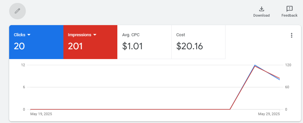This screenshot has height=123, width=303.
Task: Click the Feedback label text
Action: [x=289, y=15]
